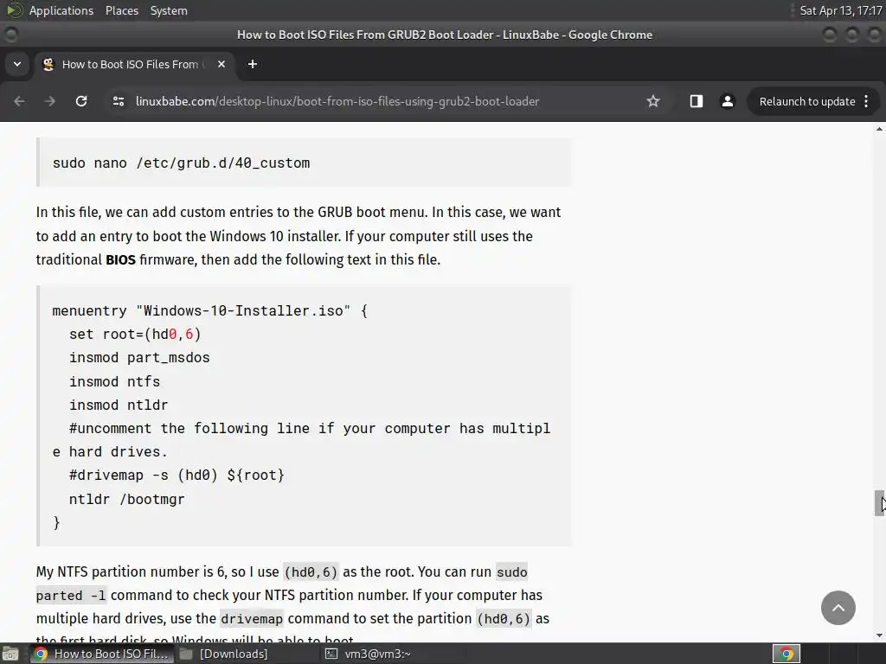Image resolution: width=886 pixels, height=664 pixels.
Task: Click the address bar URL
Action: coord(337,102)
